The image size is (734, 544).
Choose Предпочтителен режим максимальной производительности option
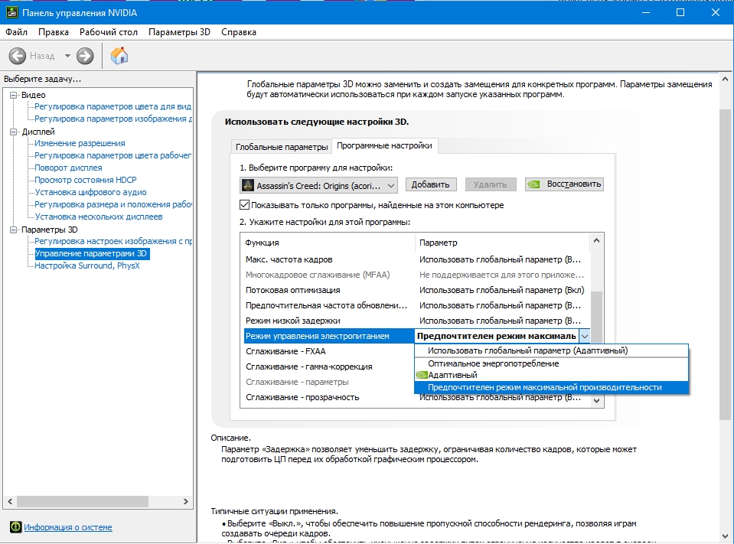pyautogui.click(x=551, y=387)
